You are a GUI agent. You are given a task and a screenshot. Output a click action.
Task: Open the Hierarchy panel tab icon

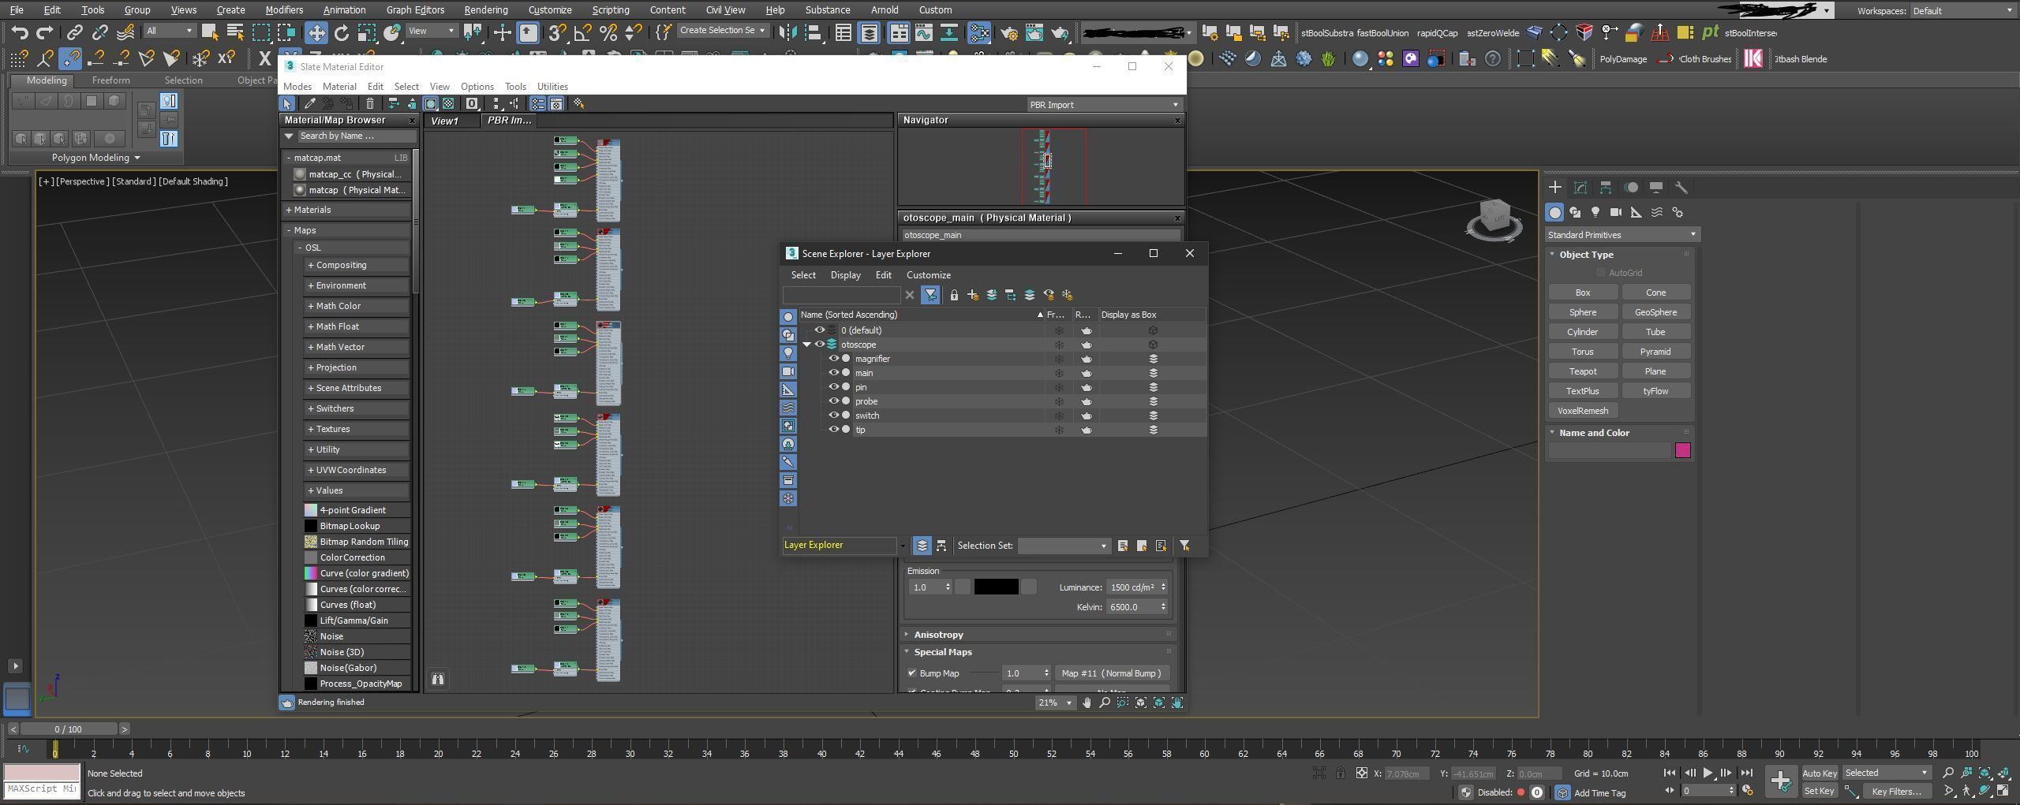(1606, 188)
